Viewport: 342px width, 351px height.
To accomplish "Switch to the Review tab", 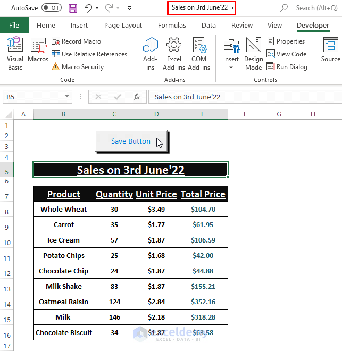I will click(x=242, y=26).
